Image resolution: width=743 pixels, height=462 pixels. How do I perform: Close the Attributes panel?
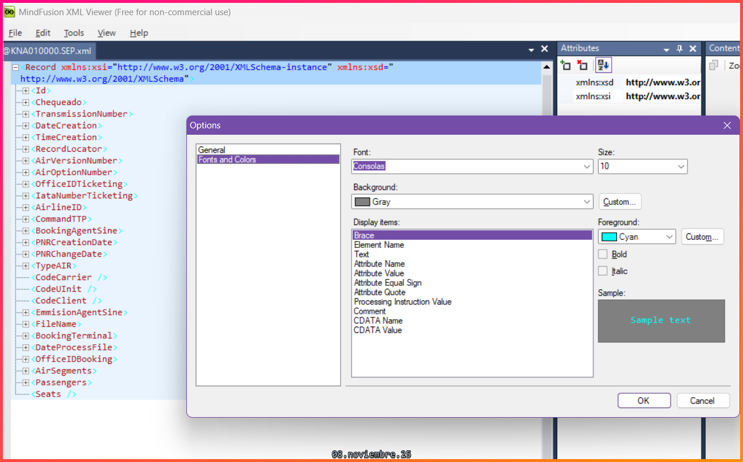[x=693, y=49]
